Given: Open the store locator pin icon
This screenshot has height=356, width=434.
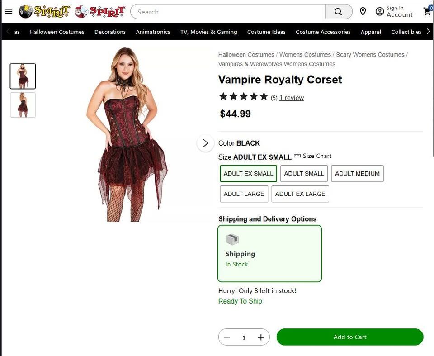Looking at the screenshot, I should pos(363,12).
